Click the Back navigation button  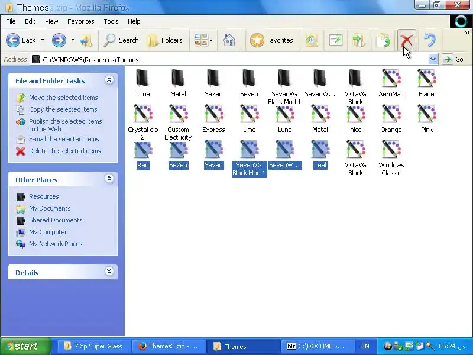coord(21,40)
